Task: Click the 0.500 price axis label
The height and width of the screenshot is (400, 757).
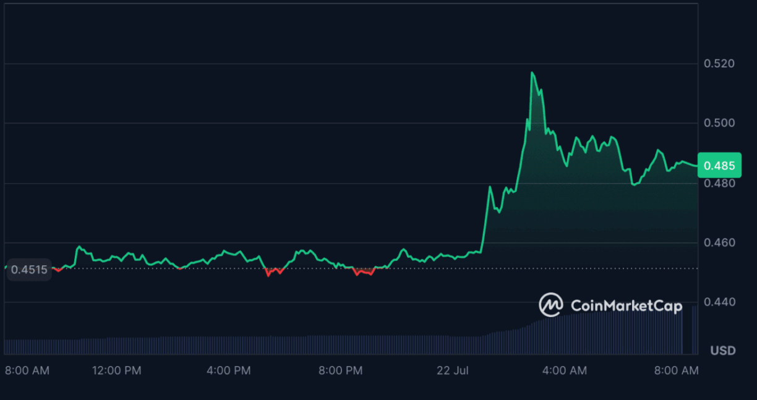Action: [719, 123]
